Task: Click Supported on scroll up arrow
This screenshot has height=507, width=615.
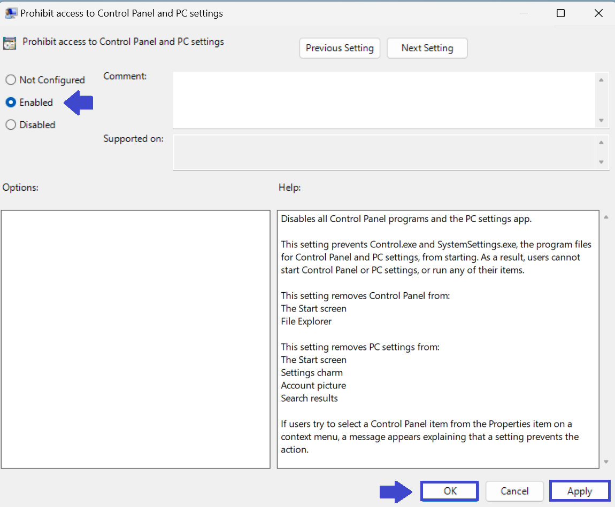Action: (601, 142)
